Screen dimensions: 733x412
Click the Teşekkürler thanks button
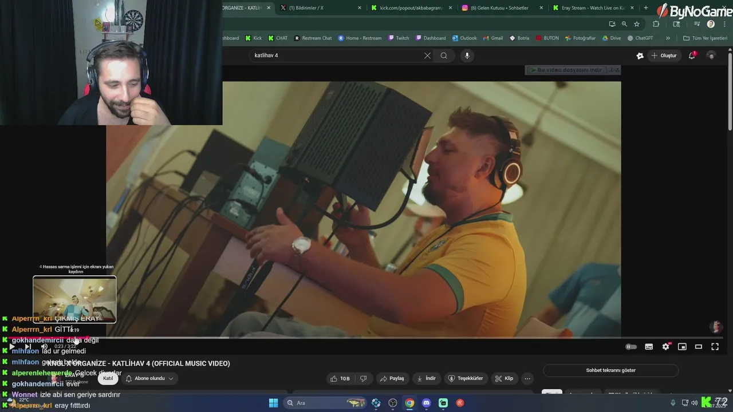tap(465, 378)
